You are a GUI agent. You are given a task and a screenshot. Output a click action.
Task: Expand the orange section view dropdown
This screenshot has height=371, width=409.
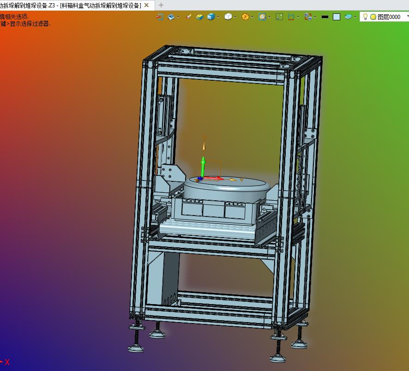coord(252,17)
